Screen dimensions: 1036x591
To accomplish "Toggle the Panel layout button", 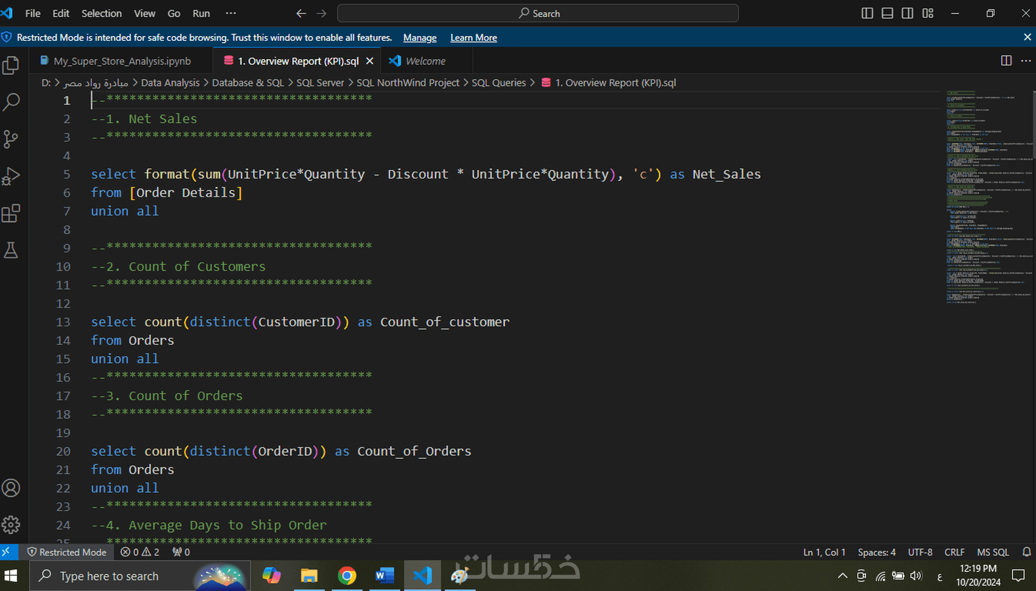I will (887, 13).
